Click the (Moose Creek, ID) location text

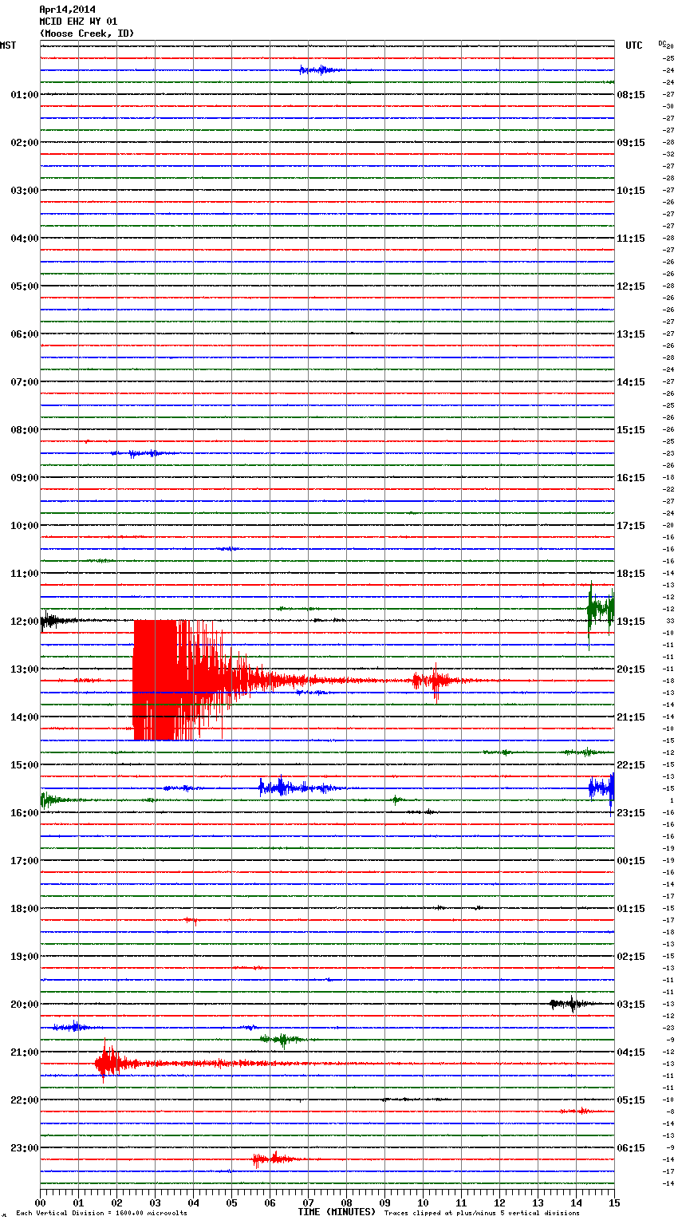pyautogui.click(x=86, y=34)
